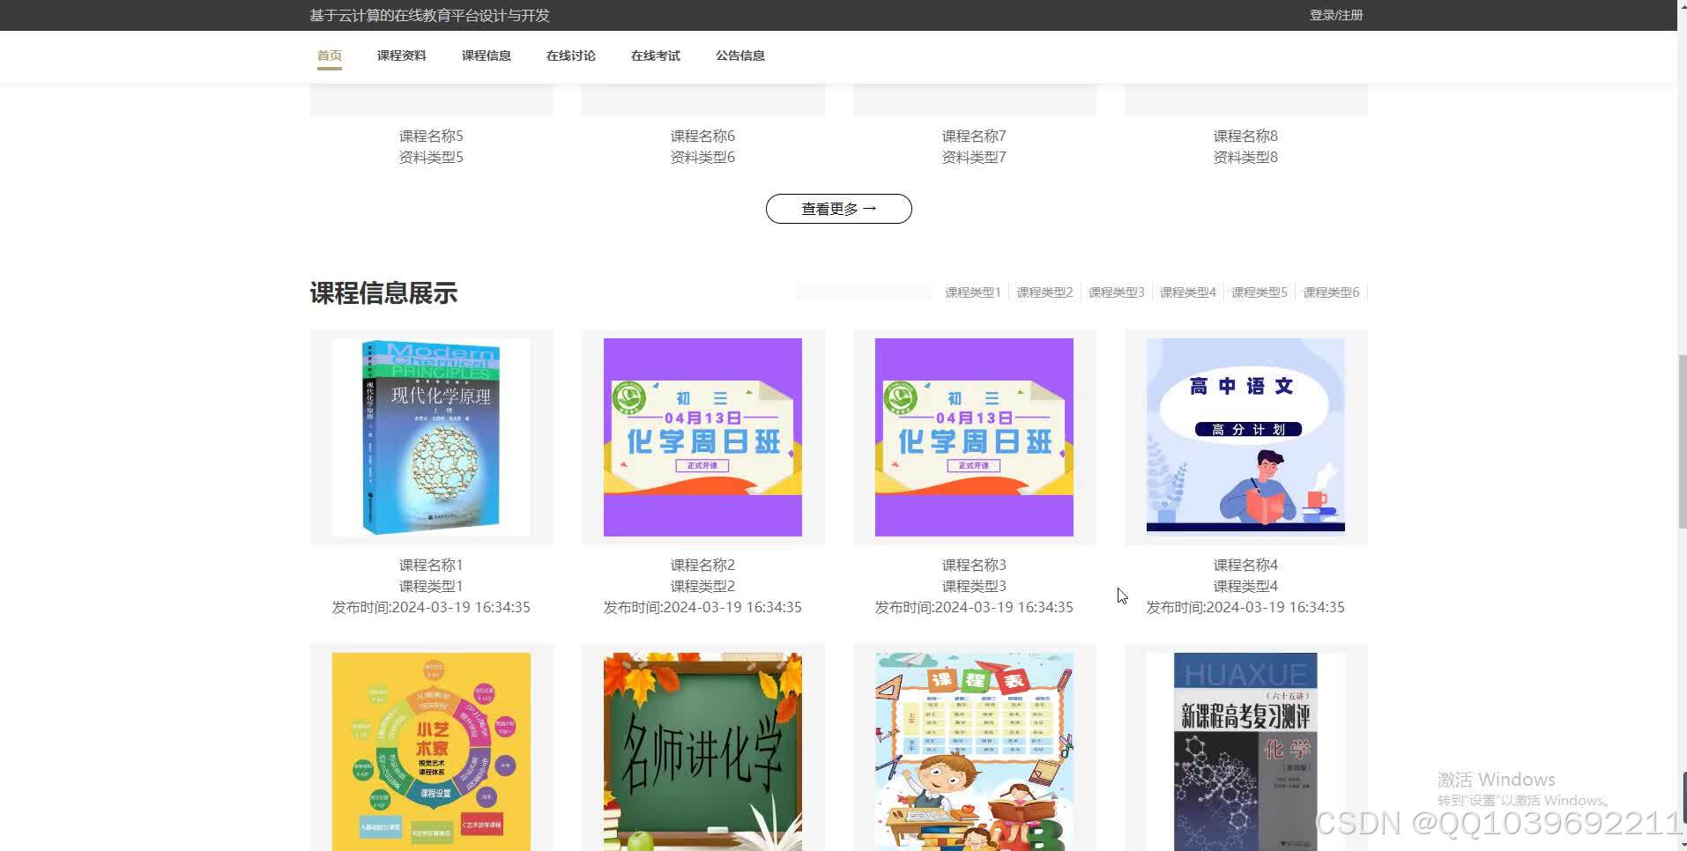
Task: Open the 化学周日班 course thumbnail
Action: click(x=702, y=436)
